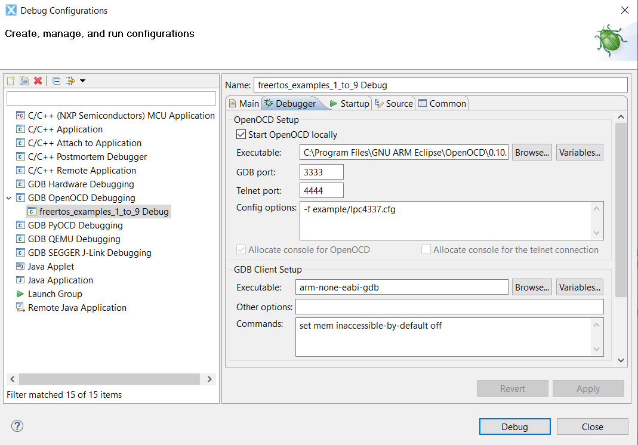The height and width of the screenshot is (445, 638).
Task: Click the Debugger tab vertical scrollbar thumb
Action: pos(621,210)
